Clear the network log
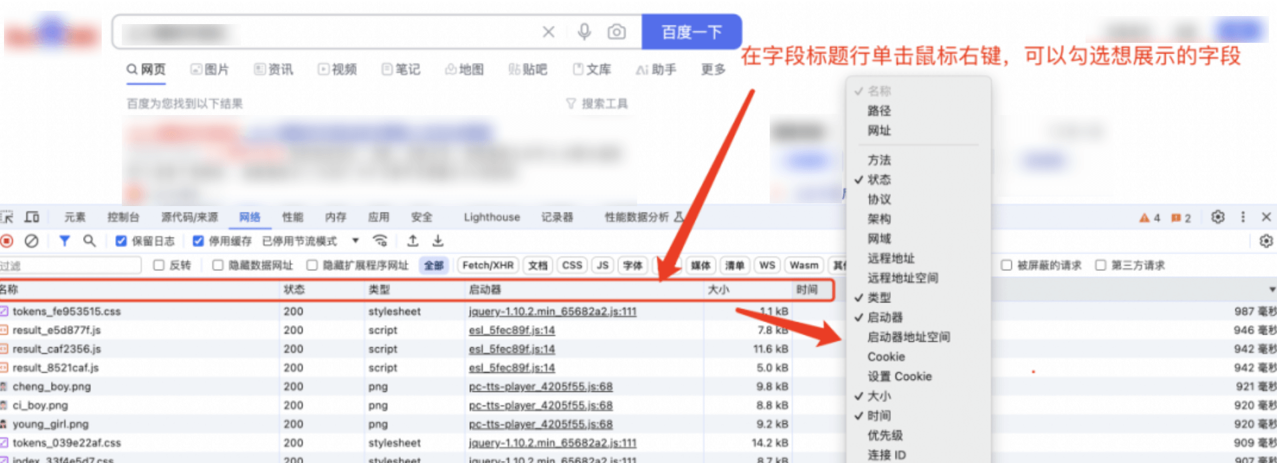Screen dimensions: 1277x463 point(31,241)
